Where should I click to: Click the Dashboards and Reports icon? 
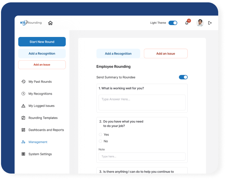[x=23, y=130]
